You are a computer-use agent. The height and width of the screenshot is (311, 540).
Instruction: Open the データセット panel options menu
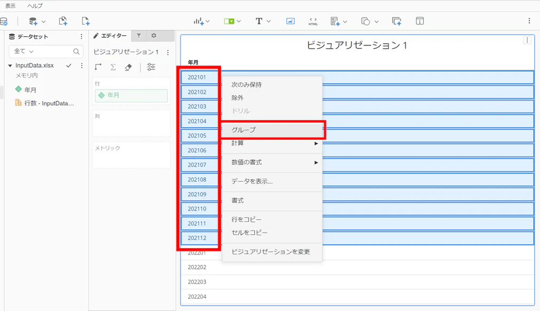[81, 36]
